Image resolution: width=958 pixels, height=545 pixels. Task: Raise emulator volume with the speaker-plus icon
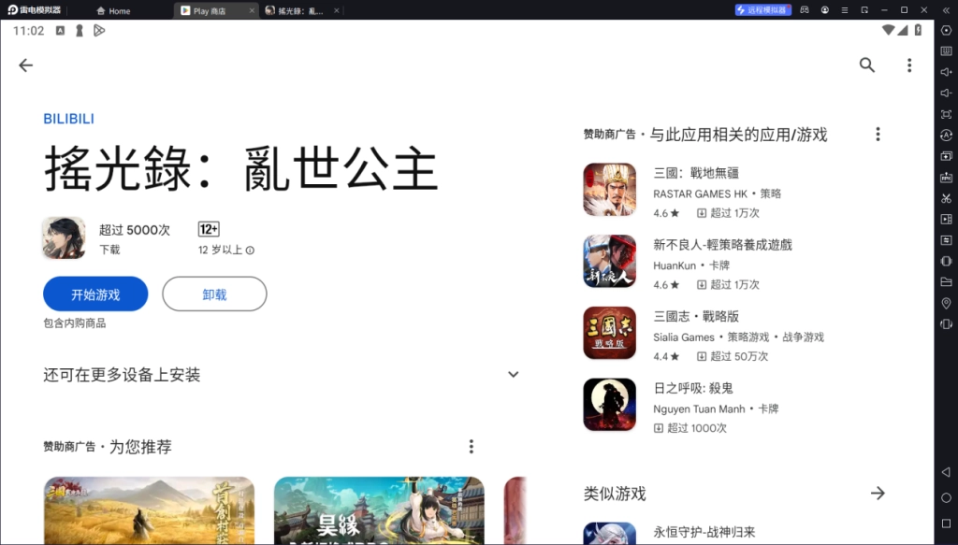coord(947,72)
